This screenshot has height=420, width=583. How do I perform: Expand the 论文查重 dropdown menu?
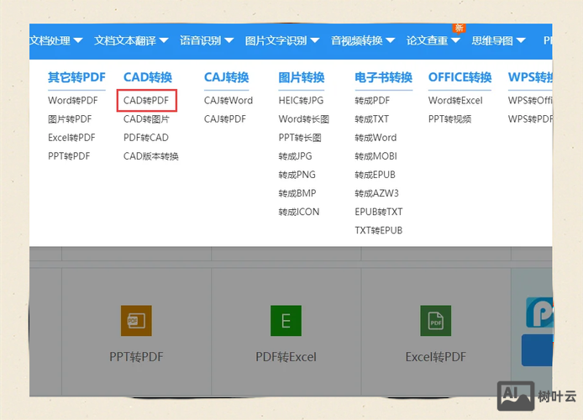pos(433,40)
